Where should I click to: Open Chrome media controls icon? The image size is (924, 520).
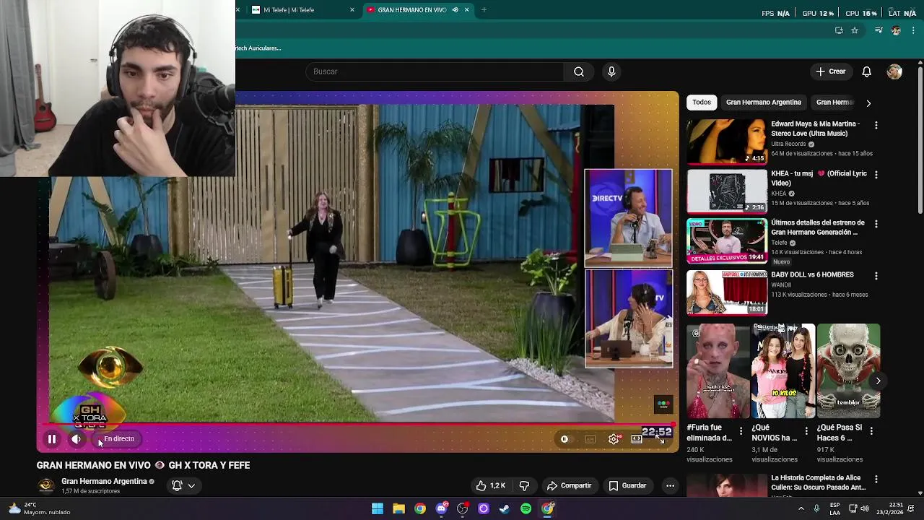click(x=879, y=30)
